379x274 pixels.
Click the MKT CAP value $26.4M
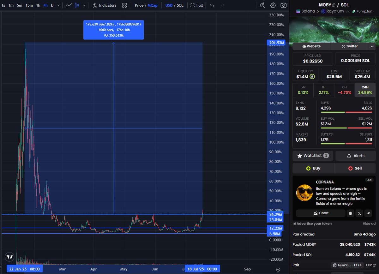(362, 76)
